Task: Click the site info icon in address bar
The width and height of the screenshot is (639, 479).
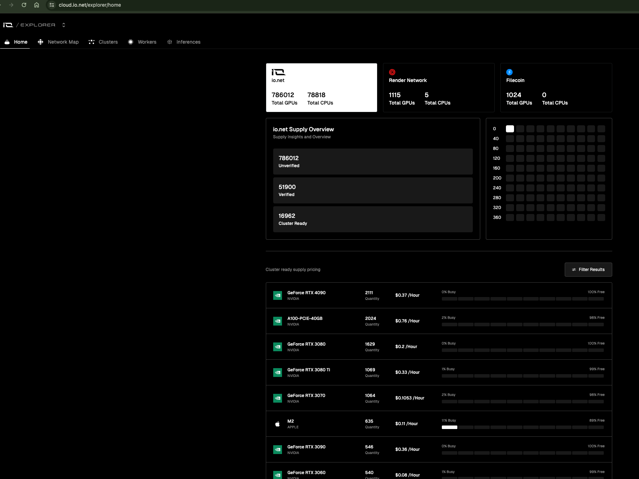Action: click(52, 5)
